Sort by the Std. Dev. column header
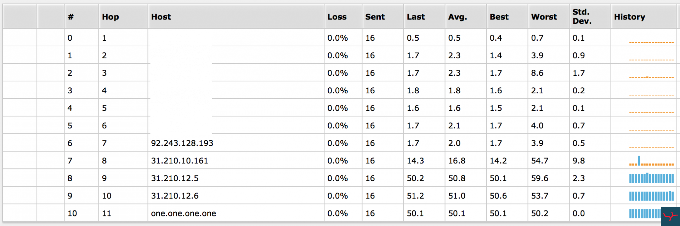 pos(582,17)
